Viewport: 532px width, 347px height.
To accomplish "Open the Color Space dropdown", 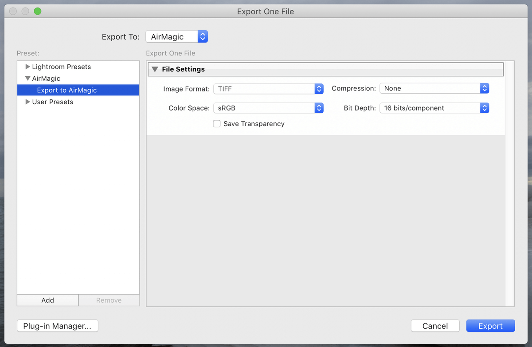I will [268, 108].
